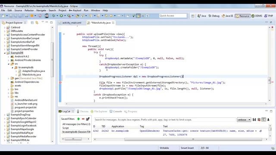The height and width of the screenshot is (155, 276).
Task: Collapse the uploadFile method fold marker
Action: point(64,34)
